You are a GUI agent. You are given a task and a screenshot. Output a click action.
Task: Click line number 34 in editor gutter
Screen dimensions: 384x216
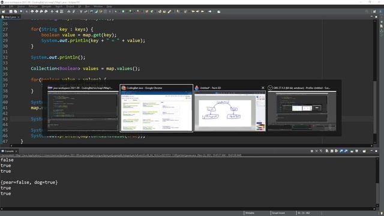click(5, 68)
